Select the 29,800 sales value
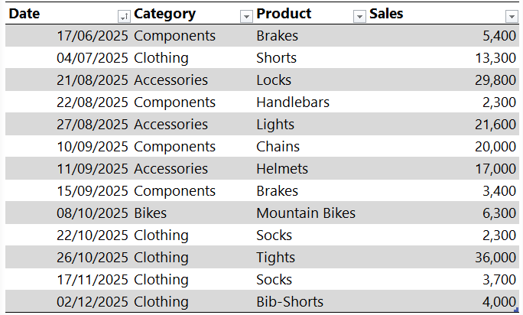The height and width of the screenshot is (315, 523). point(495,80)
